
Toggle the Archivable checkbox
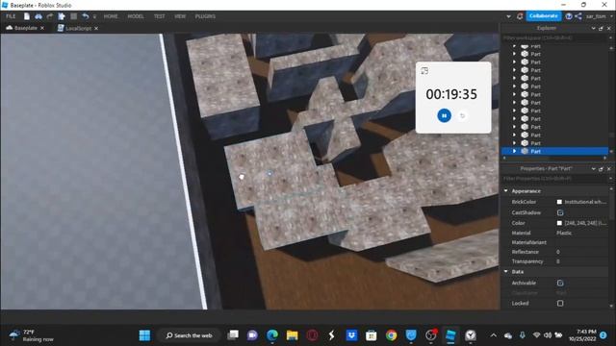pyautogui.click(x=560, y=283)
